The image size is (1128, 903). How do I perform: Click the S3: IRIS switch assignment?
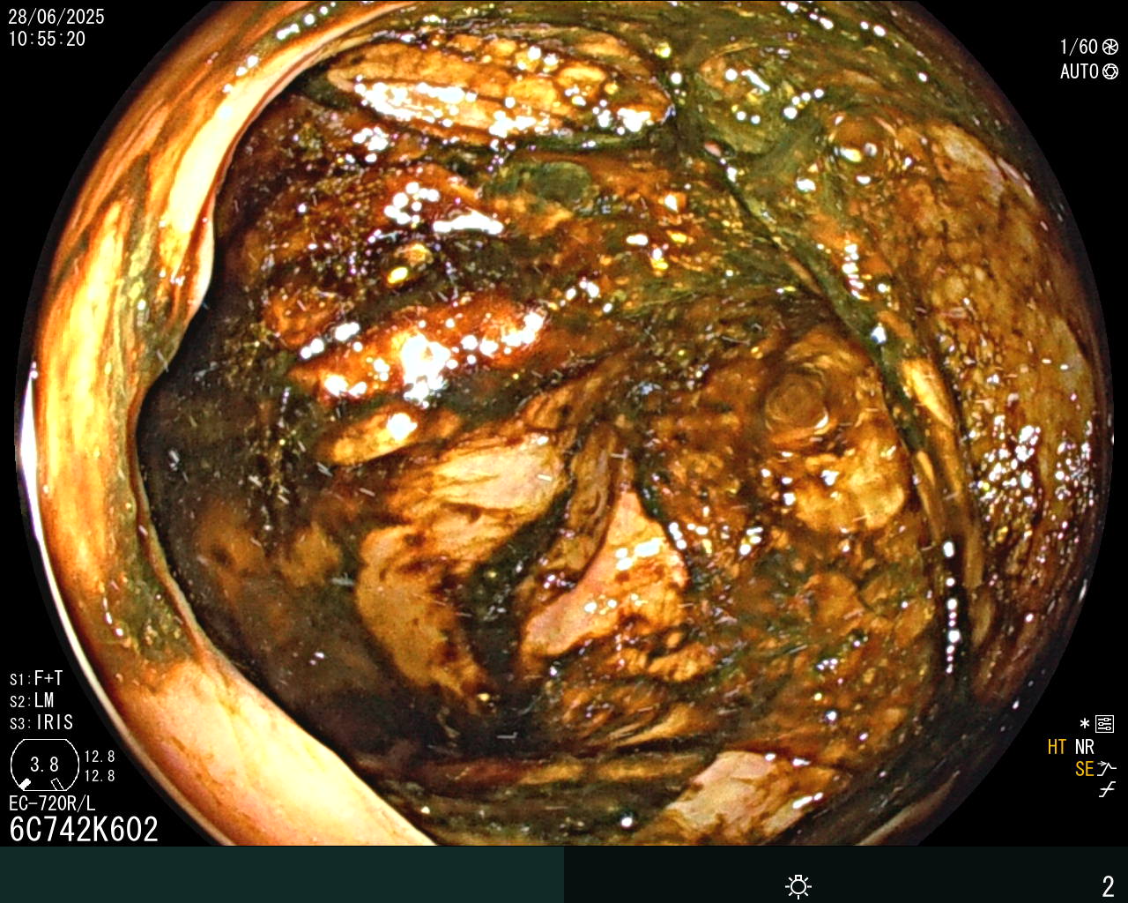[x=41, y=722]
